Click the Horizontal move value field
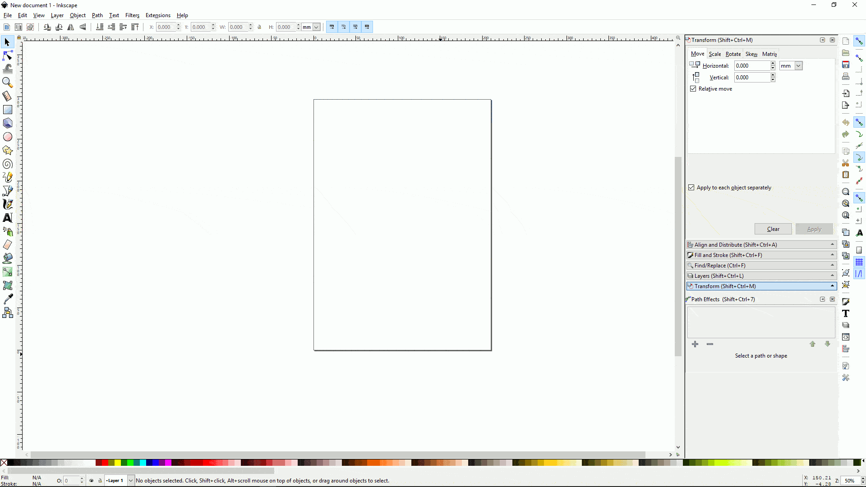The width and height of the screenshot is (866, 487). coord(752,66)
